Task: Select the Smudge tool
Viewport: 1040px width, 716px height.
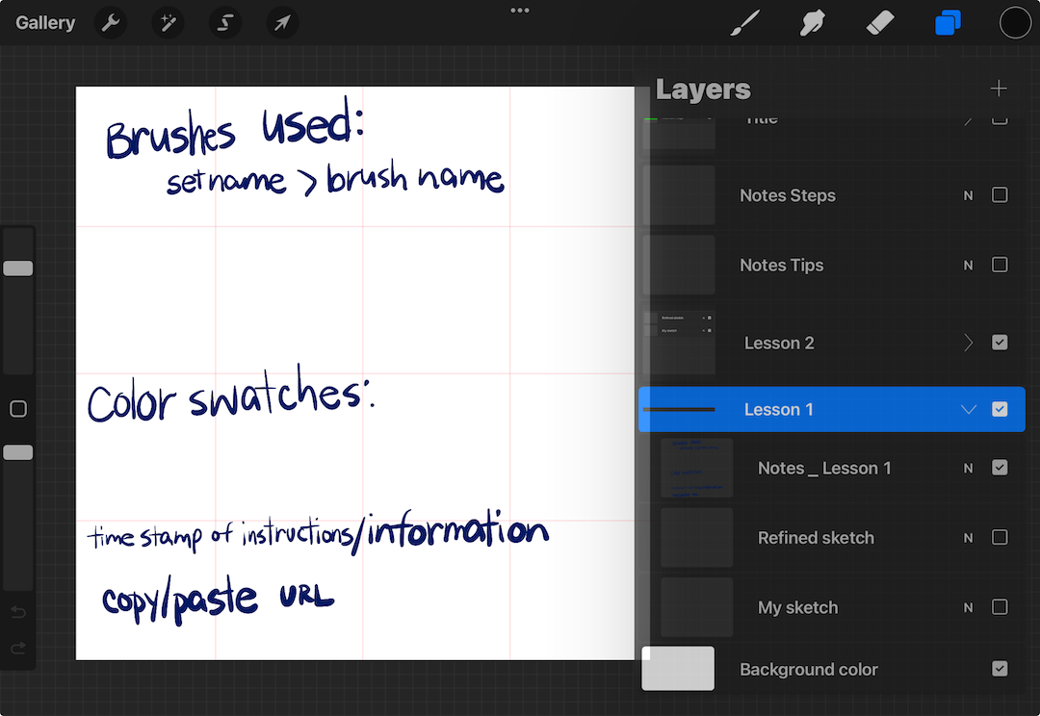Action: pos(812,22)
